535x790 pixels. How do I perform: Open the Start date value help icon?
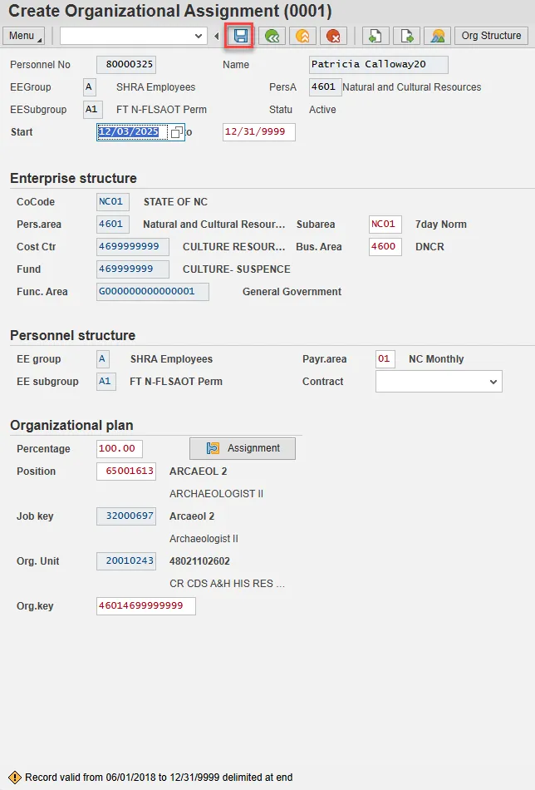coord(176,132)
